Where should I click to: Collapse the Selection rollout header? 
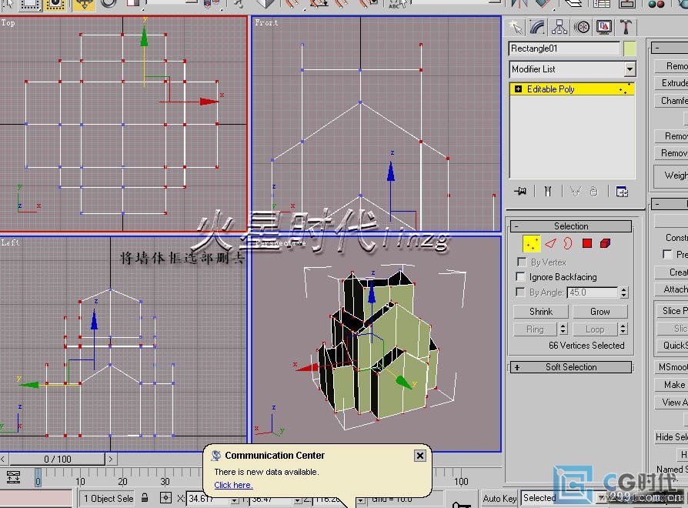(570, 226)
